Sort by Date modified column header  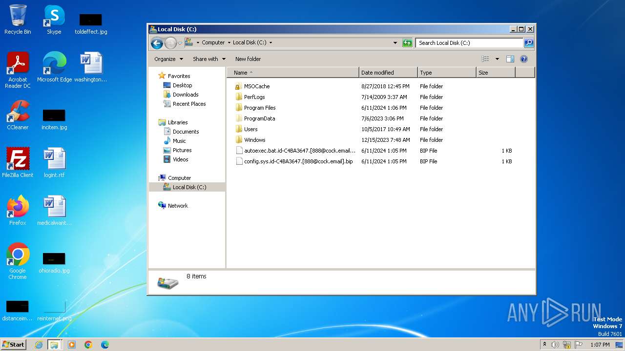point(388,73)
